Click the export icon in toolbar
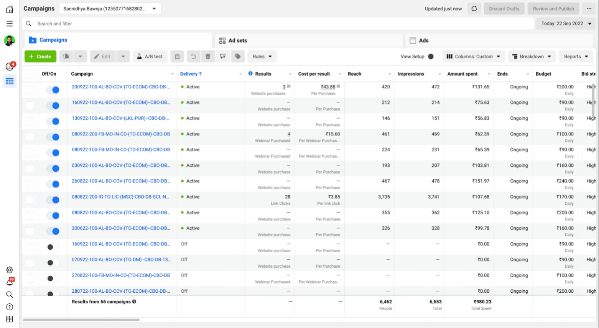The width and height of the screenshot is (599, 328). pos(223,56)
